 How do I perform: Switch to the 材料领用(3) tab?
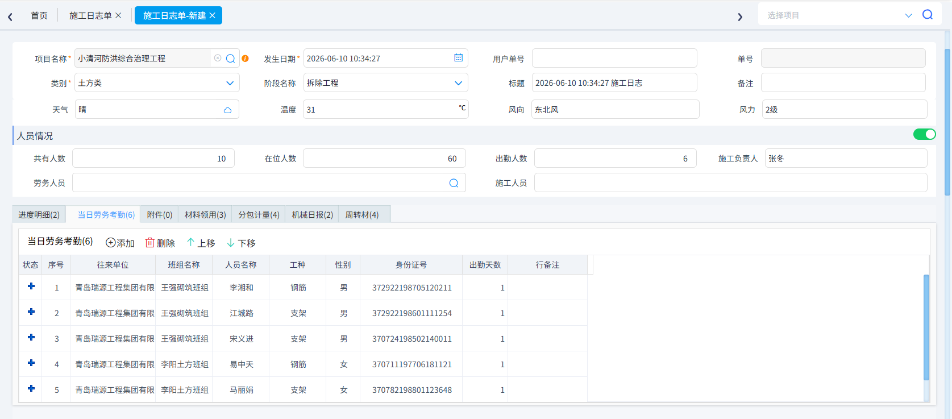[x=205, y=215]
